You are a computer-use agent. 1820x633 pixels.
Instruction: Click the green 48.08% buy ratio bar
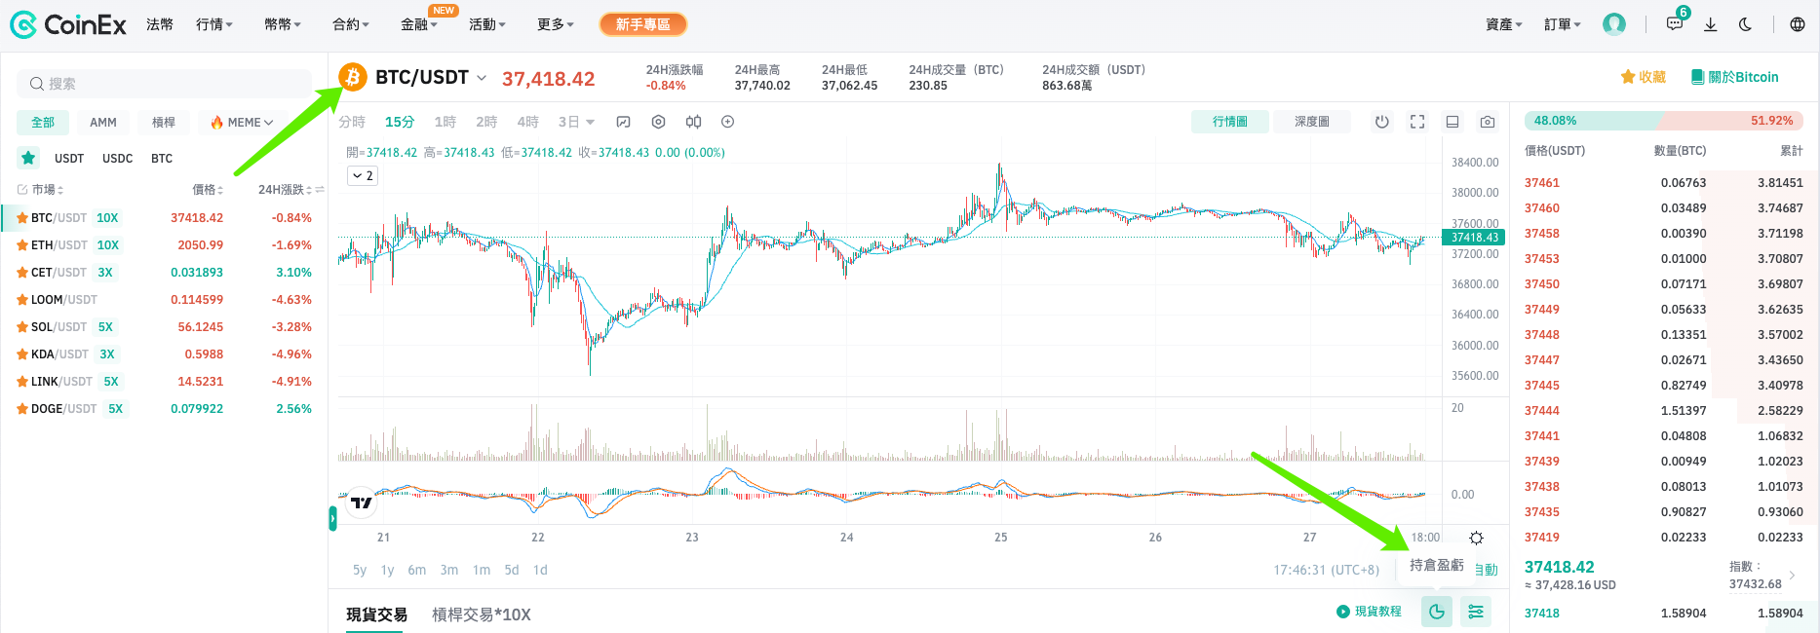tap(1595, 121)
